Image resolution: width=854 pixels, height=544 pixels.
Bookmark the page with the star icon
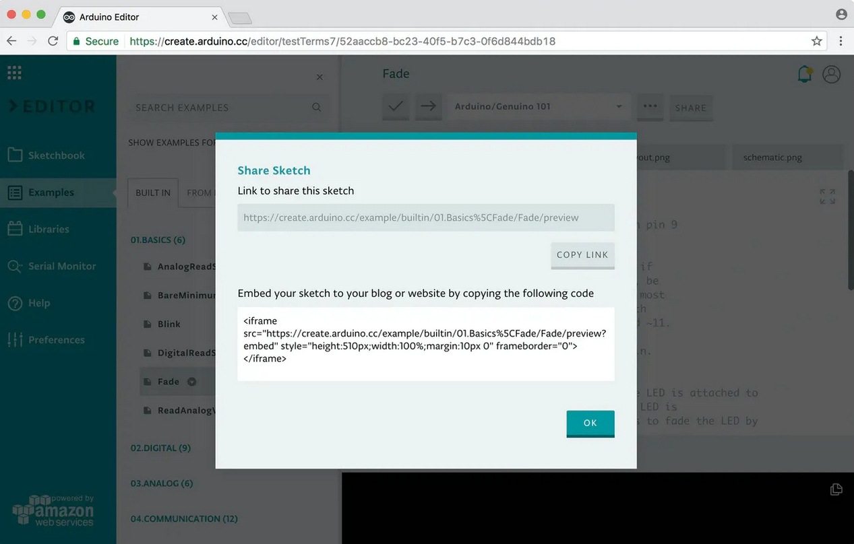coord(817,41)
